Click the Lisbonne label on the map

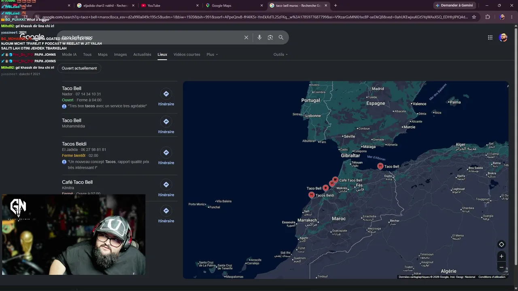coord(313,116)
